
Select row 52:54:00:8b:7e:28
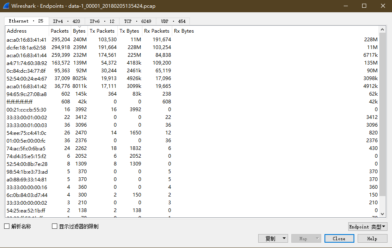click(192, 164)
